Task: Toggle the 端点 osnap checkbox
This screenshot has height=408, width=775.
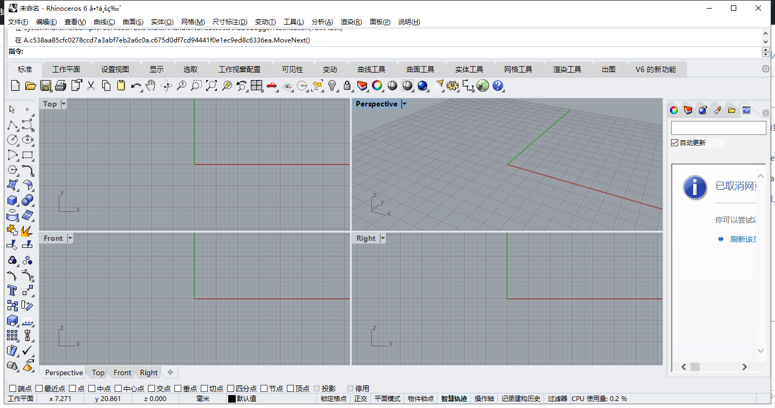Action: point(13,388)
